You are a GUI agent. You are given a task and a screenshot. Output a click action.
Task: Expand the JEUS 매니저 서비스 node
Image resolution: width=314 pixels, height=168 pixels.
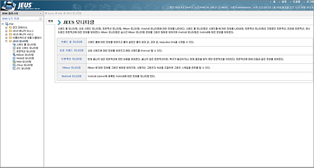pos(6,34)
